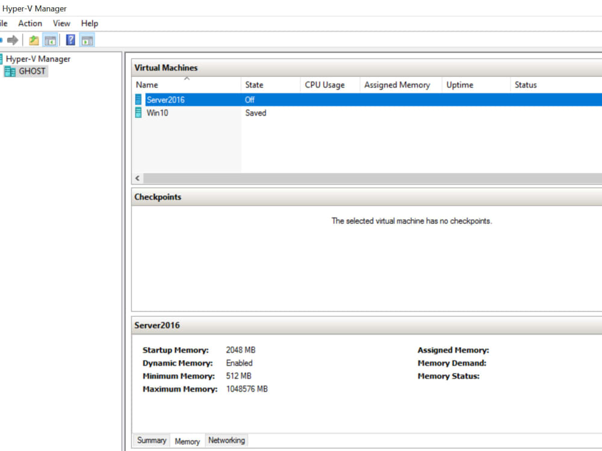The image size is (602, 451).
Task: Switch to the Summary tab
Action: [151, 440]
